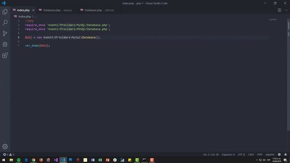The image size is (290, 163).
Task: Open Microsoft Edge from the taskbar
Action: click(x=26, y=160)
